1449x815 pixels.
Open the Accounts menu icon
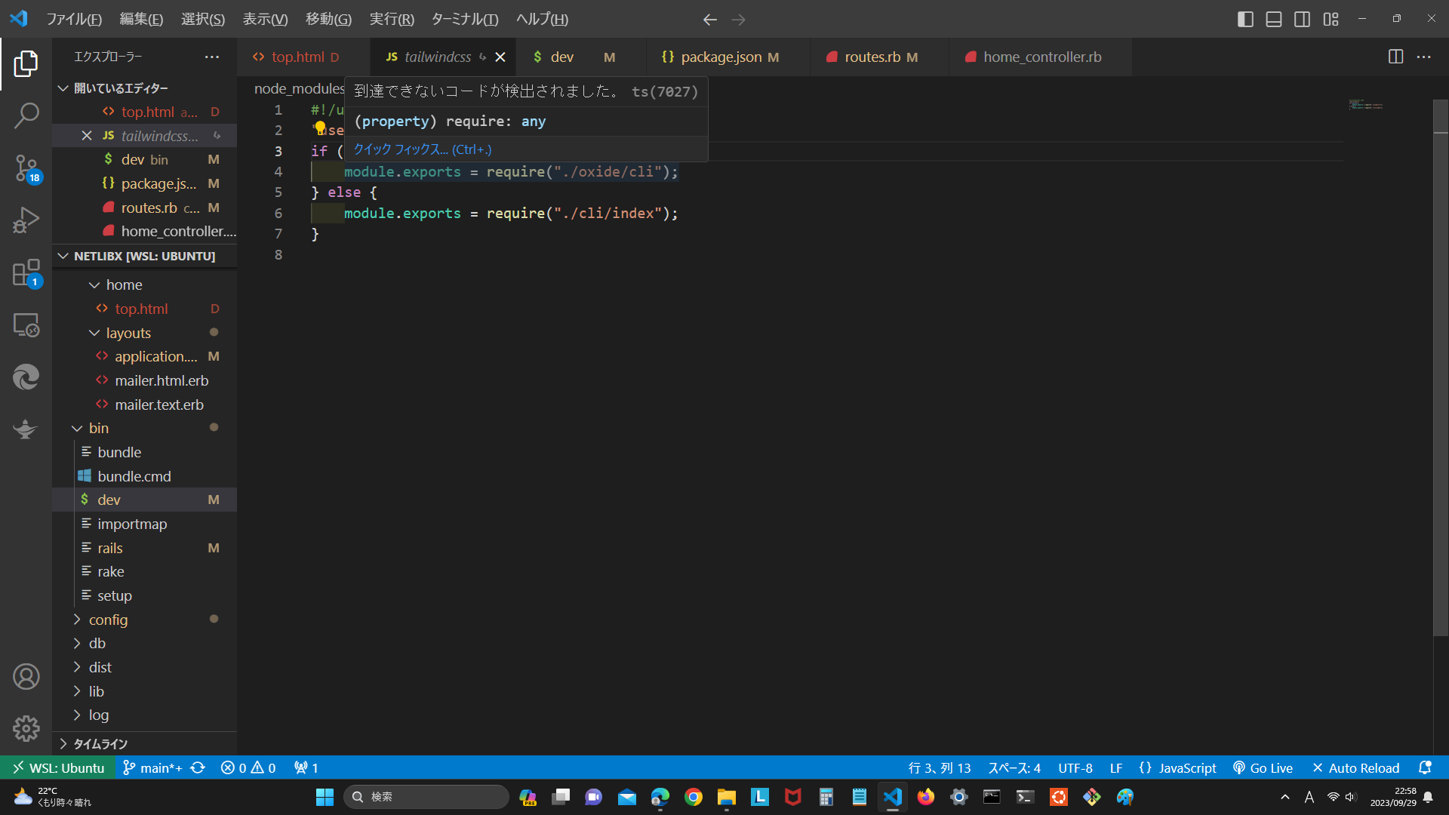26,677
